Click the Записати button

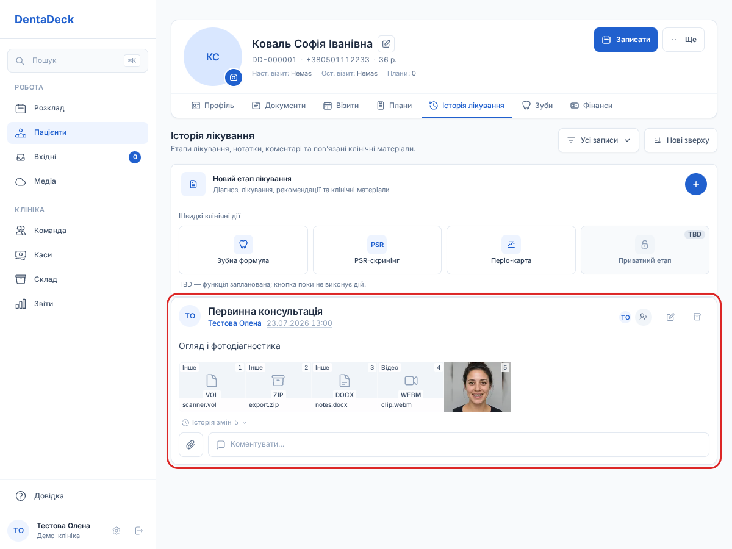coord(626,40)
